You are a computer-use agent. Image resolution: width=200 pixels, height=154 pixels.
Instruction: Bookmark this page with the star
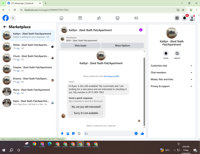[x=183, y=10]
